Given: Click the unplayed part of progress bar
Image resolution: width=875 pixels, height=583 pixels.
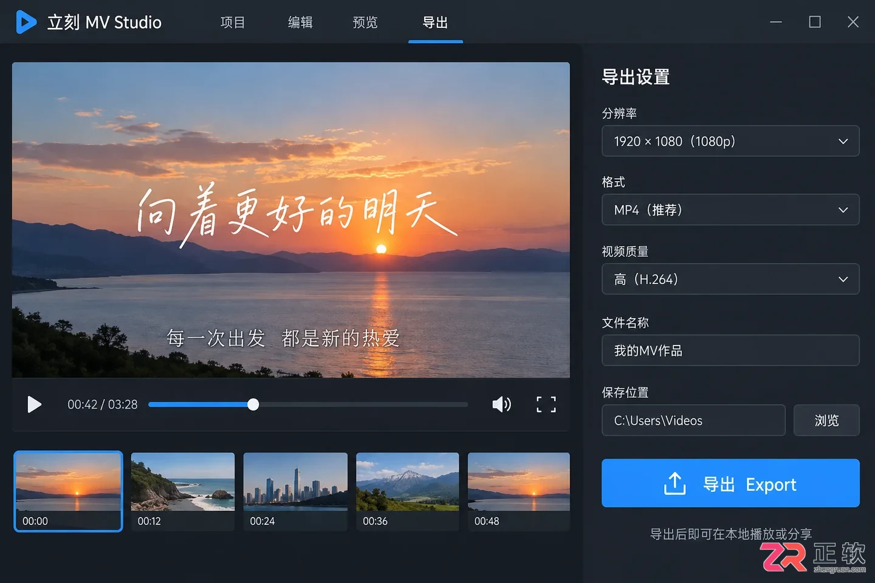Looking at the screenshot, I should [x=363, y=404].
